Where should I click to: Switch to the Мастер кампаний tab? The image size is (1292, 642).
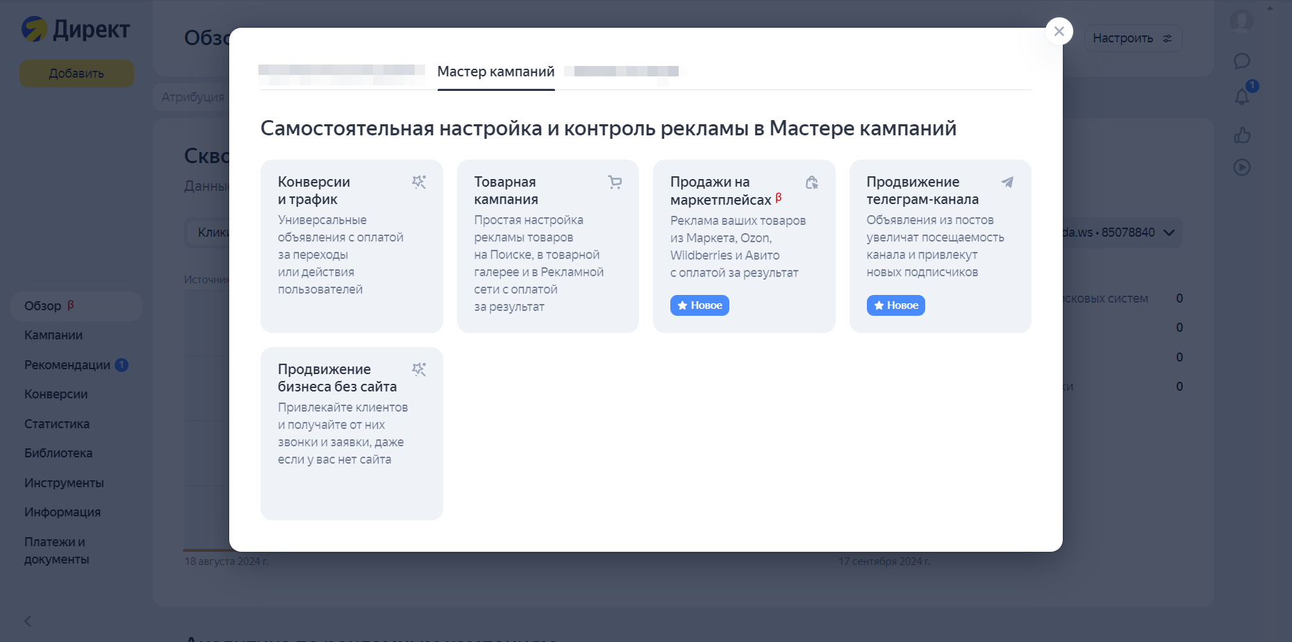(x=495, y=71)
